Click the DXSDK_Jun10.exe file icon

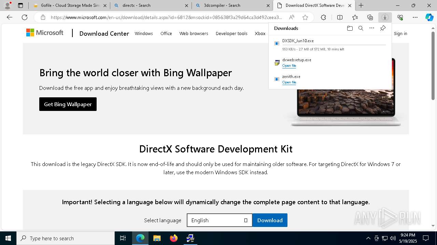[x=277, y=44]
